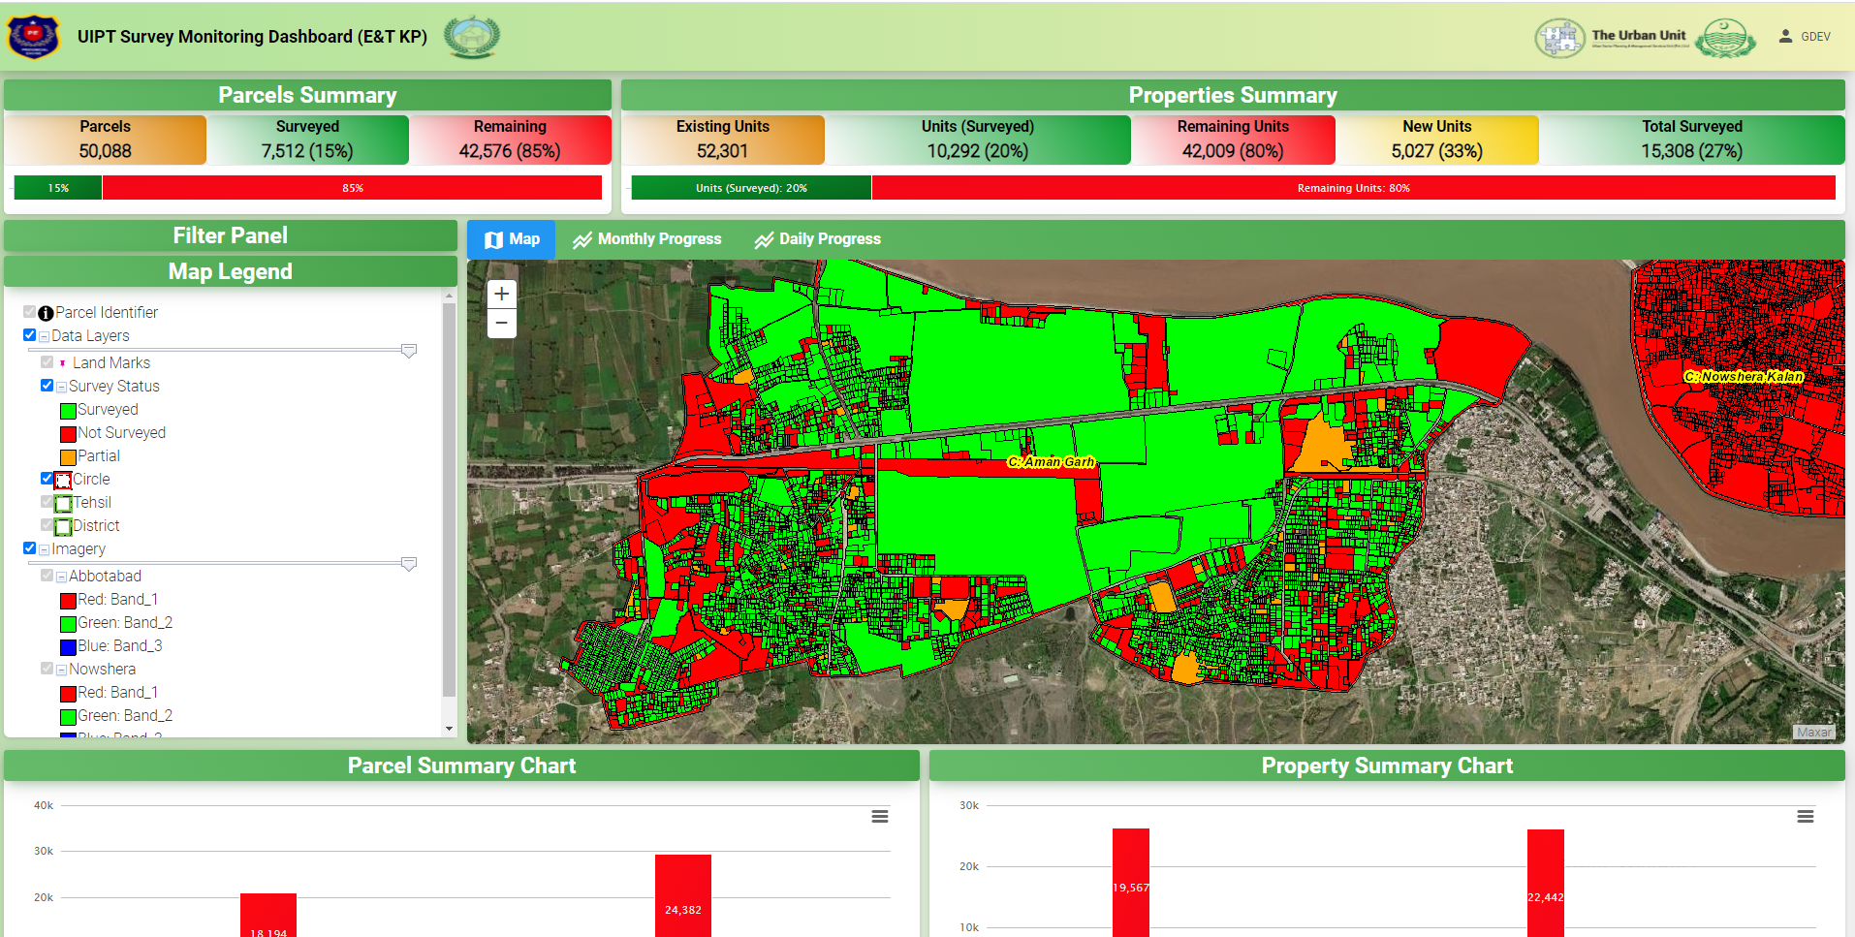Click the police badge logo in header
Screen dimensions: 1855x937
point(34,37)
